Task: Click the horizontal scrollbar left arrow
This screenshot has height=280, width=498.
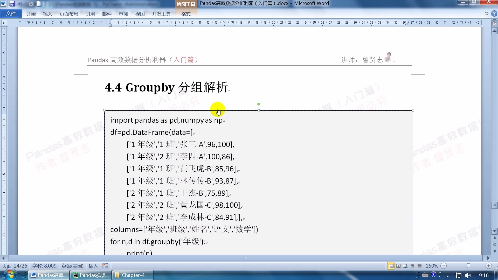Action: 3,258
